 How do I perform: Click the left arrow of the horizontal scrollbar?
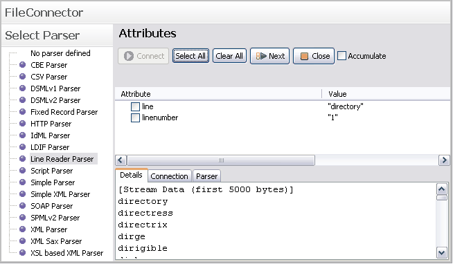pos(121,160)
